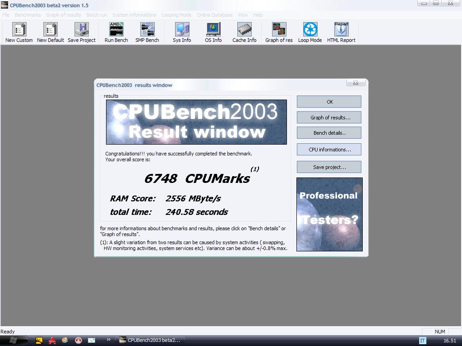Expand the quick launch overflow chevron
Viewport: 462px width, 346px height.
108,340
